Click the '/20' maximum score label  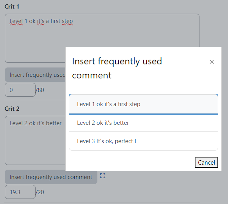pyautogui.click(x=40, y=192)
